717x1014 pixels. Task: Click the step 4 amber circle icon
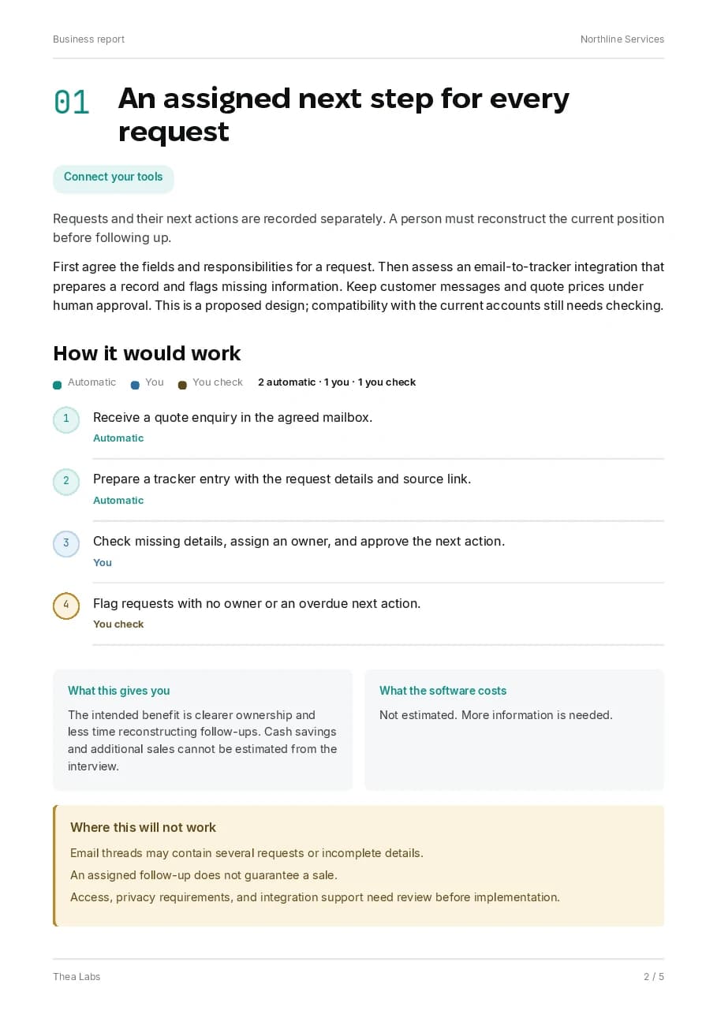coord(66,606)
